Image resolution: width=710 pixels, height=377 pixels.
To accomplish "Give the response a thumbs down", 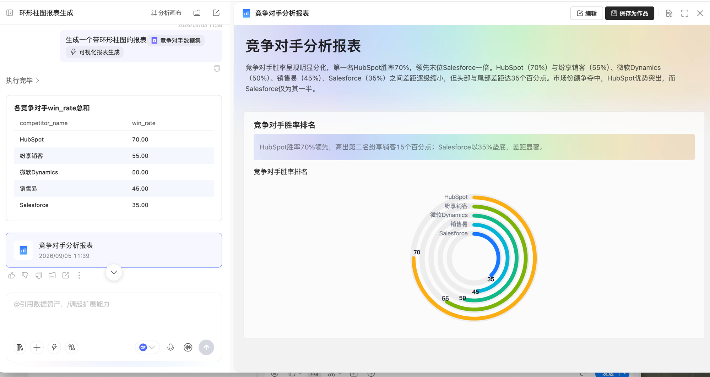I will (25, 275).
